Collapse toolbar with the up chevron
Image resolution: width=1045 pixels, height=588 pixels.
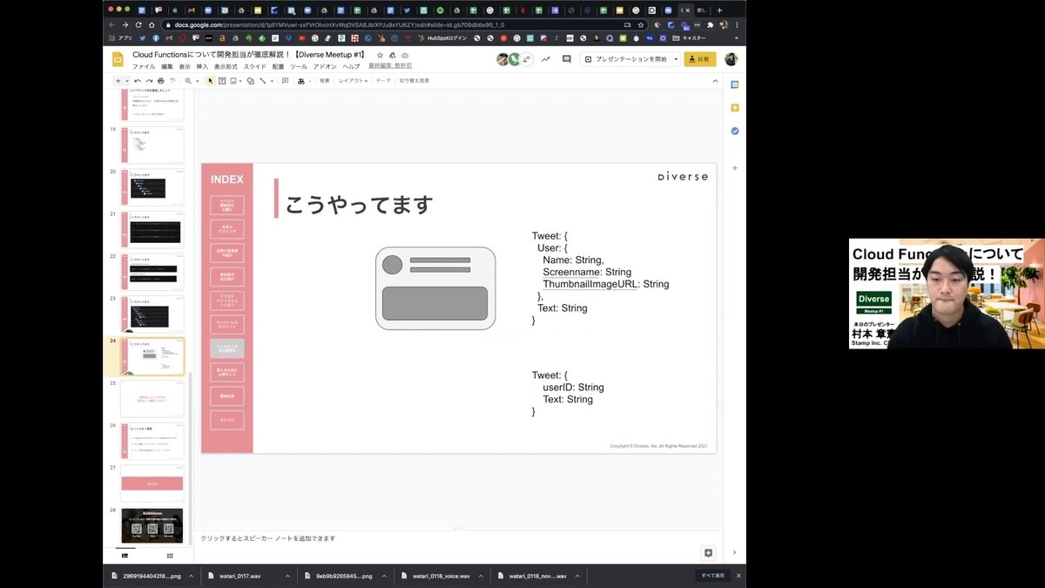[717, 80]
